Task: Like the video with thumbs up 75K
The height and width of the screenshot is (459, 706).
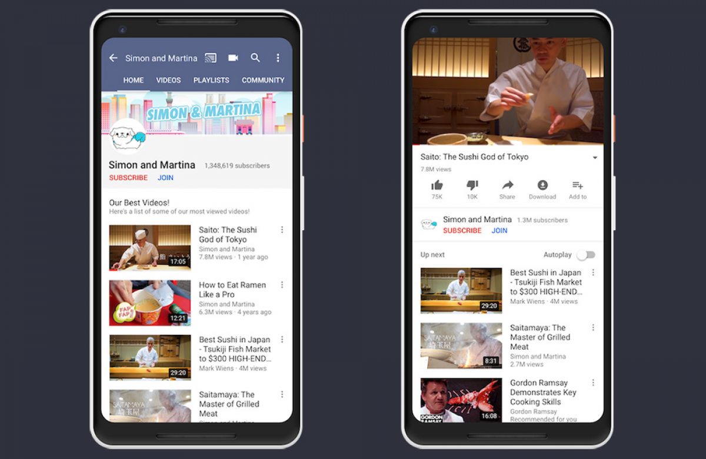Action: click(x=437, y=185)
